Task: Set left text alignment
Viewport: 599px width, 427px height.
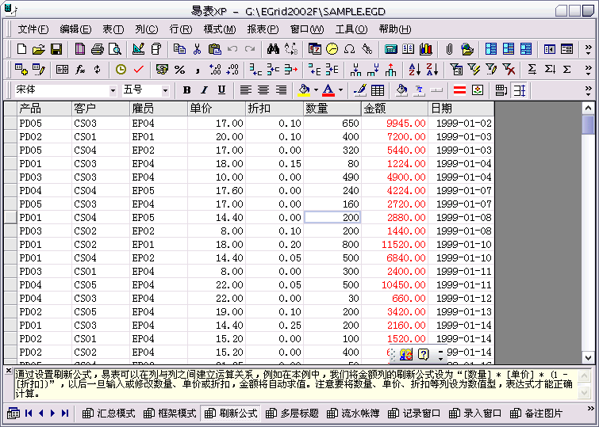Action: pyautogui.click(x=245, y=90)
